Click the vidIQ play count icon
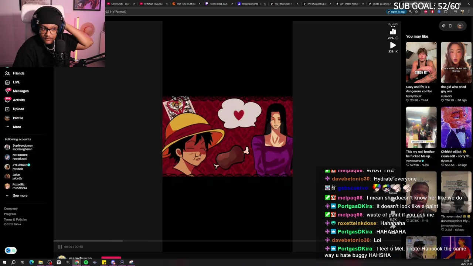 pos(393,45)
